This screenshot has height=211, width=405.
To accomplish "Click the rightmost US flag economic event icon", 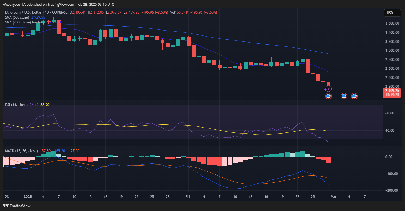I will point(354,96).
